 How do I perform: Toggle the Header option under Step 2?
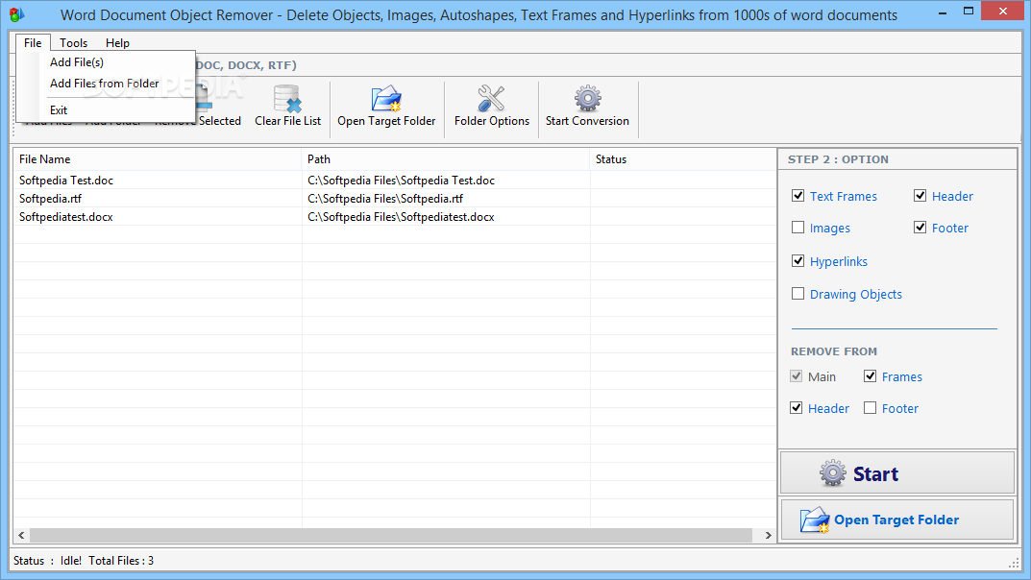tap(920, 196)
